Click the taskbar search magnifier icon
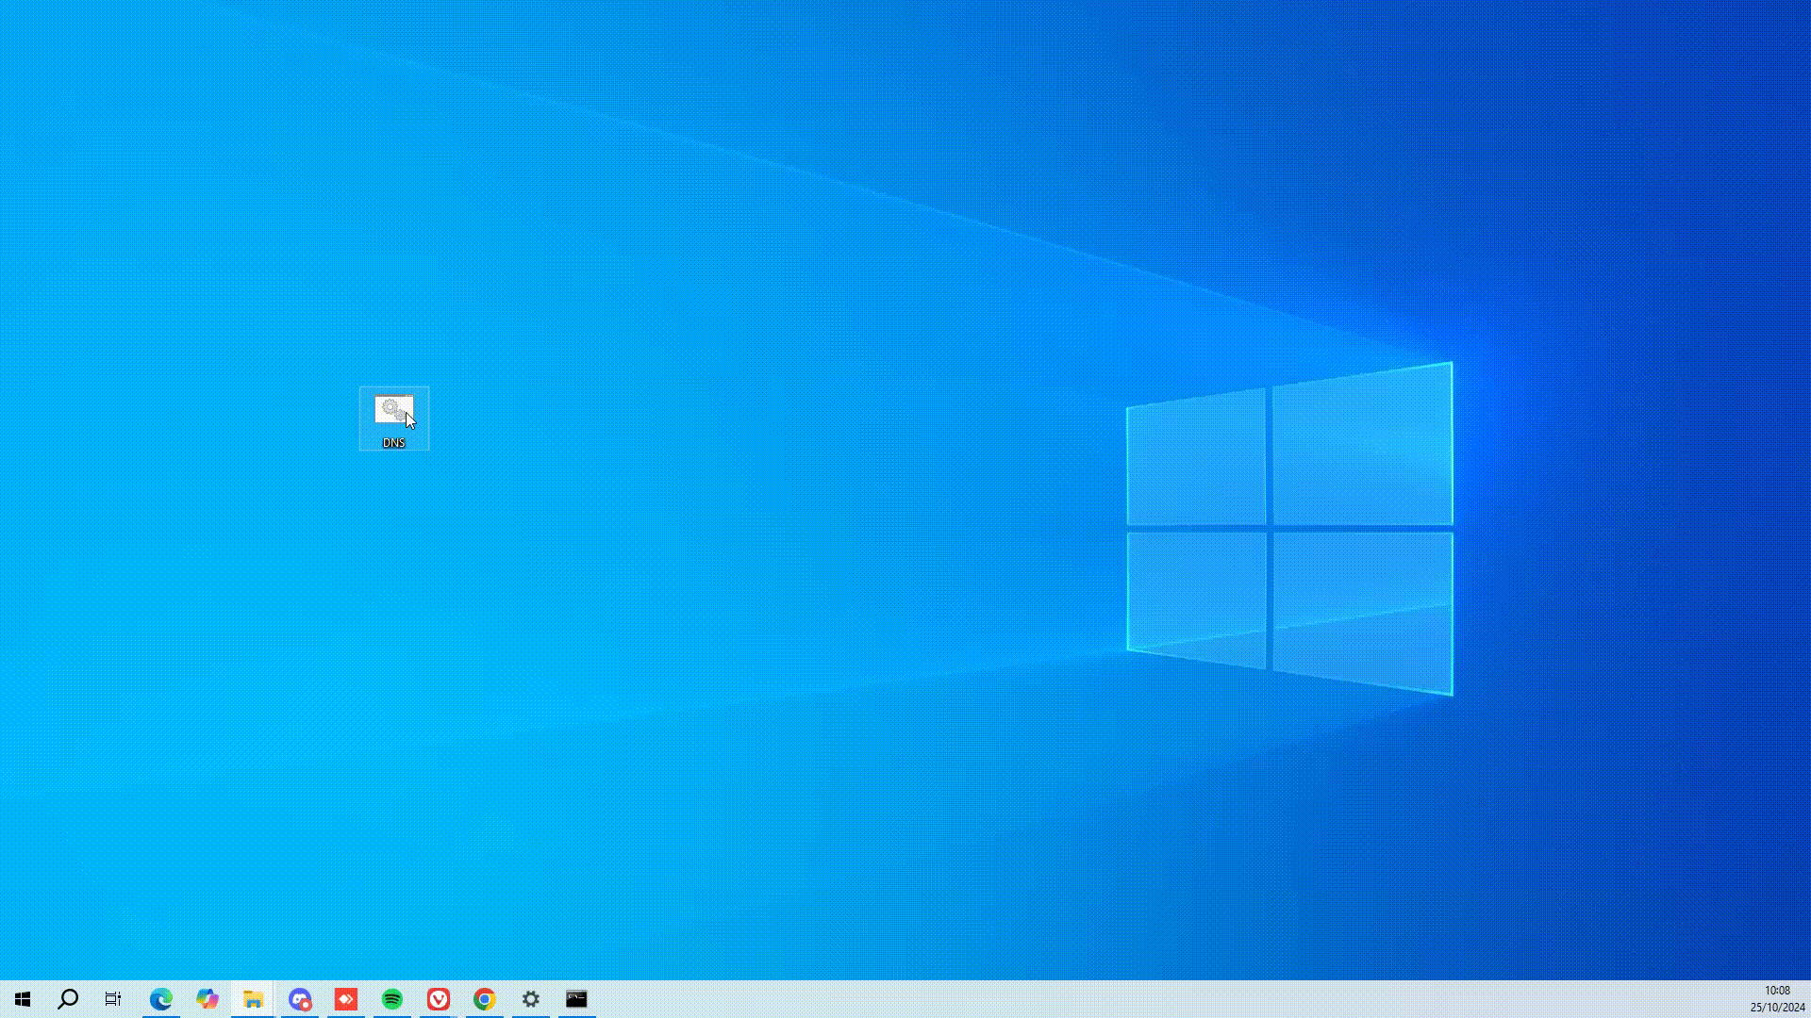Viewport: 1811px width, 1018px height. [68, 999]
